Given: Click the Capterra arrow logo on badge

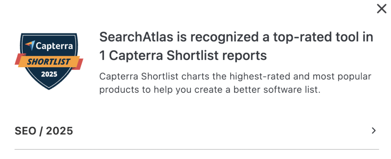Looking at the screenshot, I should click(30, 45).
